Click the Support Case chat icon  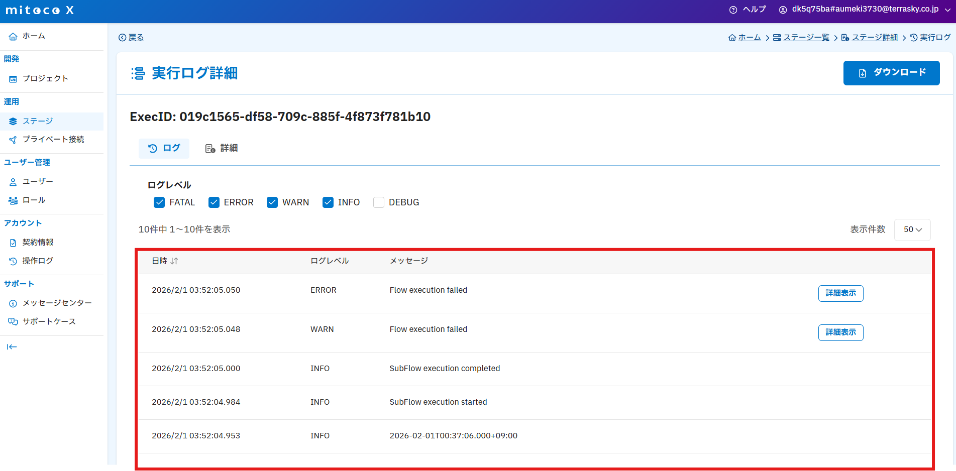[x=13, y=321]
